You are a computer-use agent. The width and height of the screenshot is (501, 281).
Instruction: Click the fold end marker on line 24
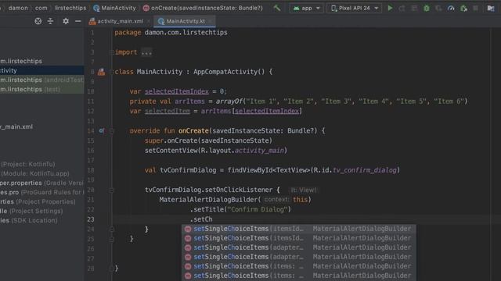pos(111,229)
